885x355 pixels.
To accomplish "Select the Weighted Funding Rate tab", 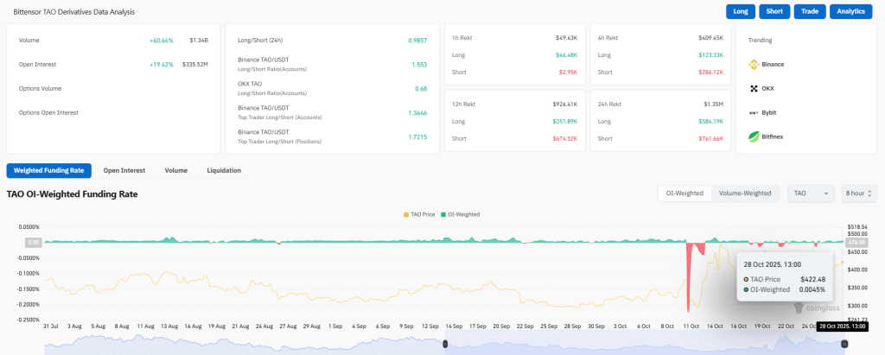I will tap(48, 170).
